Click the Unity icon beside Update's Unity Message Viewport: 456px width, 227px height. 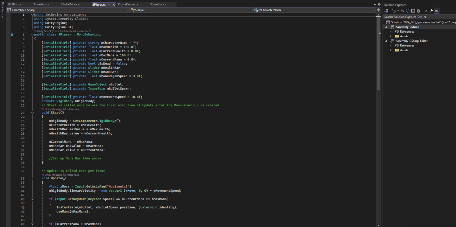tap(43, 175)
